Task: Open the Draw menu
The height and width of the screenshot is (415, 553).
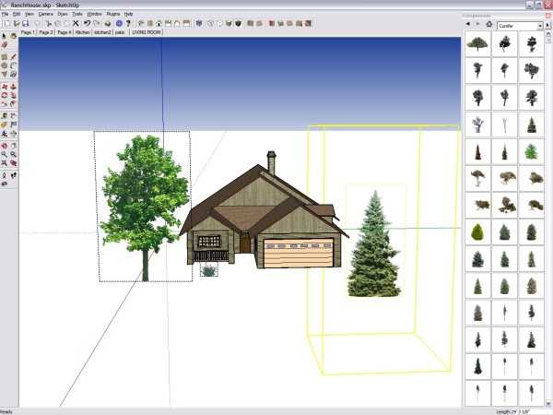Action: (63, 15)
